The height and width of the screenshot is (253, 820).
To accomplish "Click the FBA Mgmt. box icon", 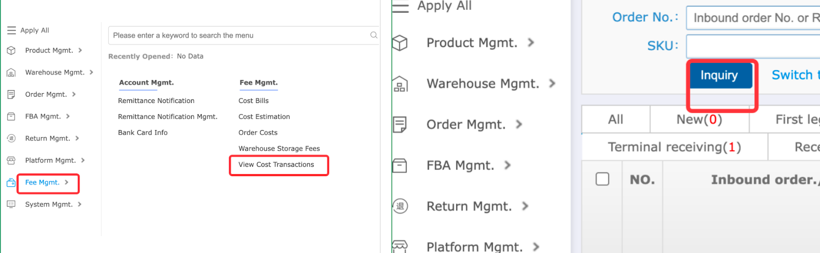I will pos(11,116).
